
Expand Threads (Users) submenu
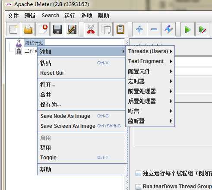pos(150,51)
